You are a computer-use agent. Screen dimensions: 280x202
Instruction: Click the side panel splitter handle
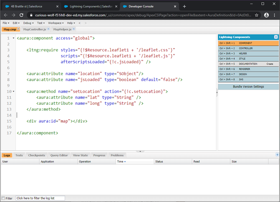[217, 92]
